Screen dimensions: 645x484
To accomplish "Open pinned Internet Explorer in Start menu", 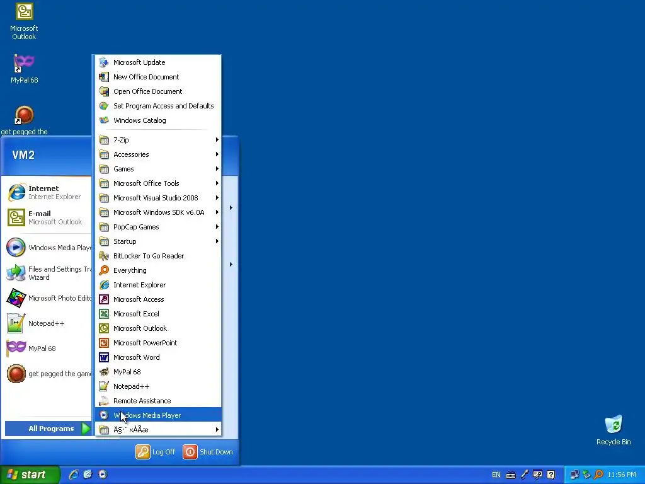I will click(48, 192).
